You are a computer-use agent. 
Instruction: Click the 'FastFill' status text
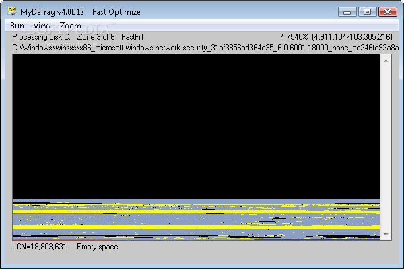point(132,37)
